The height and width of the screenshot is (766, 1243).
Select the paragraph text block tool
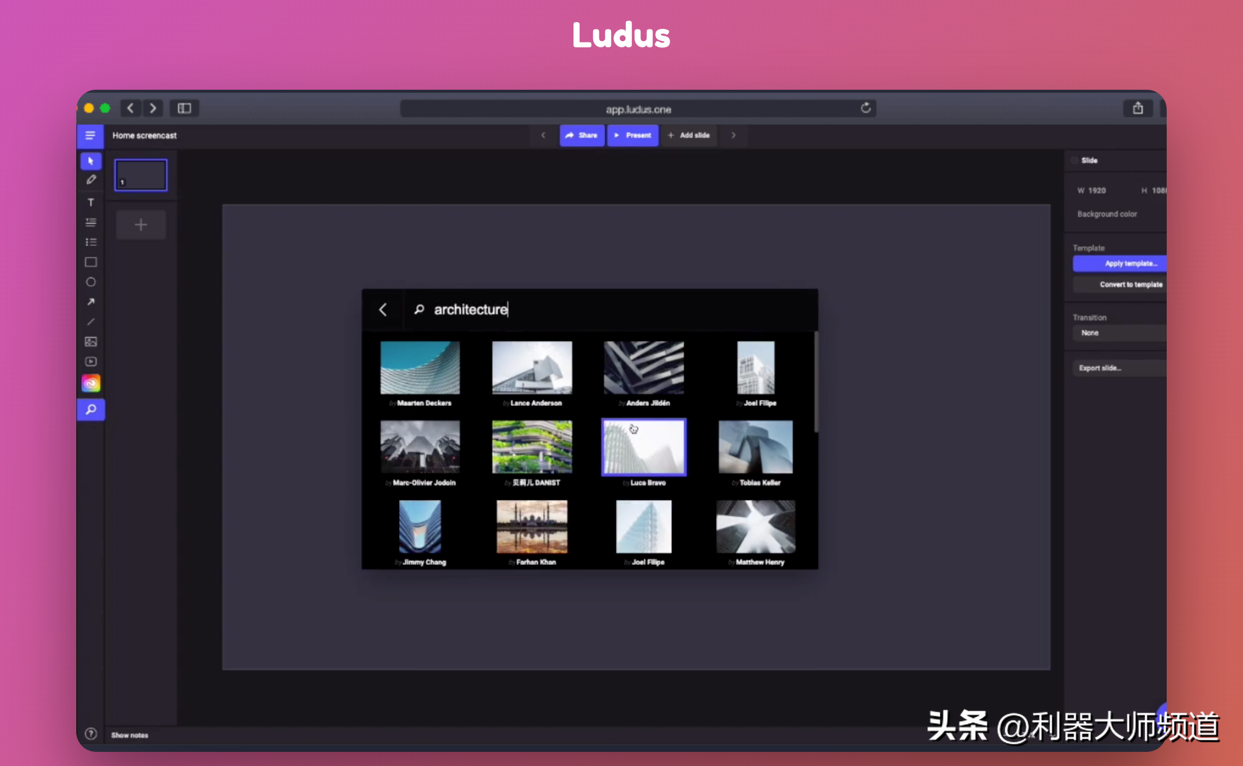coord(91,222)
